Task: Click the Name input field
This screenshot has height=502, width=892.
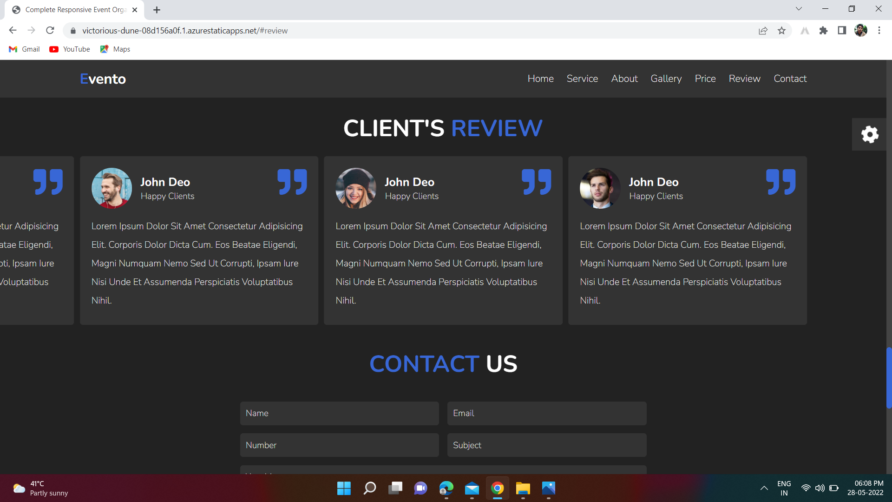Action: coord(339,413)
